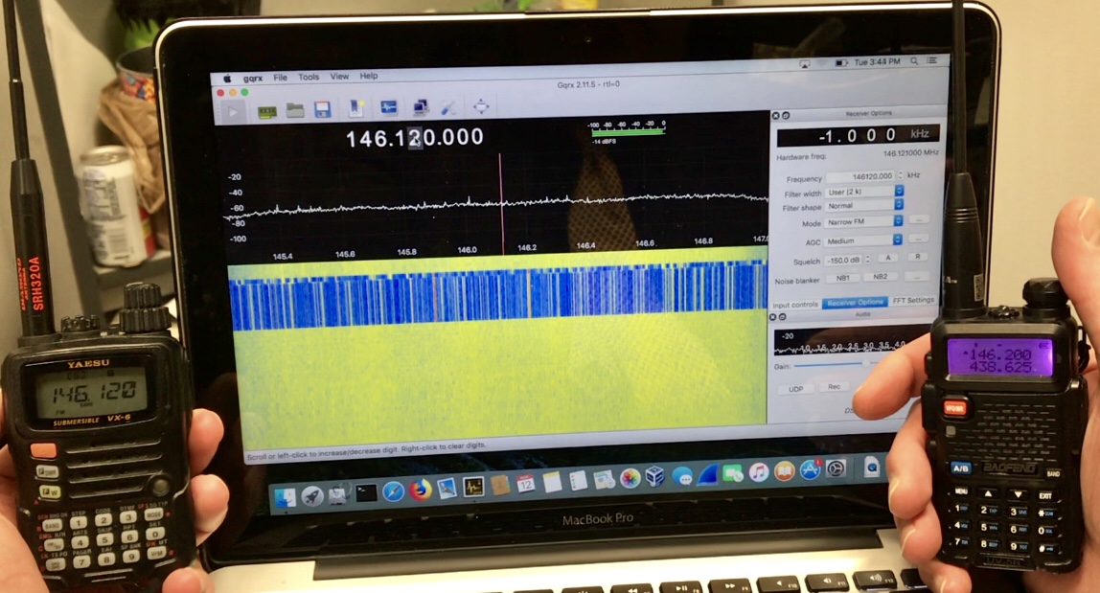Click squelch auto button A
The width and height of the screenshot is (1100, 593).
point(887,258)
